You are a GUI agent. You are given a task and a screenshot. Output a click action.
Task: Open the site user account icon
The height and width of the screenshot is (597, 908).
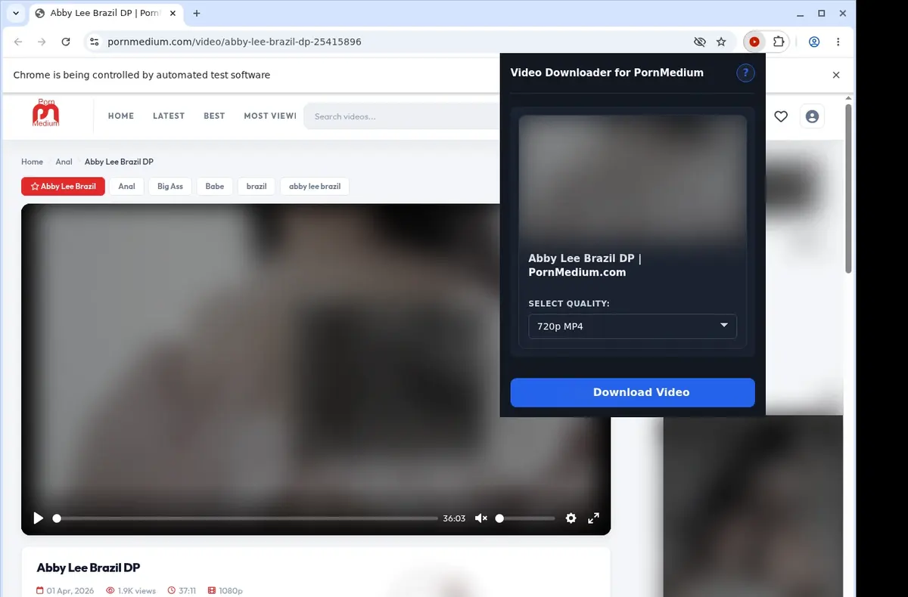coord(812,116)
